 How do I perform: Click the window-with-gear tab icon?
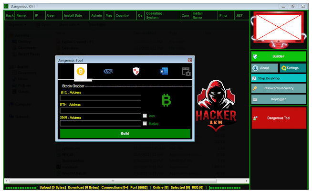[187, 72]
